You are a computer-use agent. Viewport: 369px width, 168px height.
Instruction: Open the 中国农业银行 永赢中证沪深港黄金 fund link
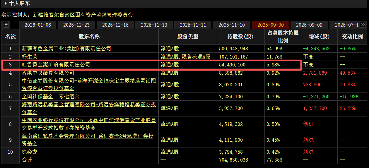click(x=89, y=124)
